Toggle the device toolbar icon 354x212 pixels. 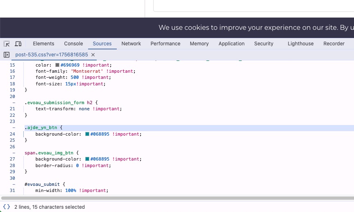pyautogui.click(x=18, y=44)
